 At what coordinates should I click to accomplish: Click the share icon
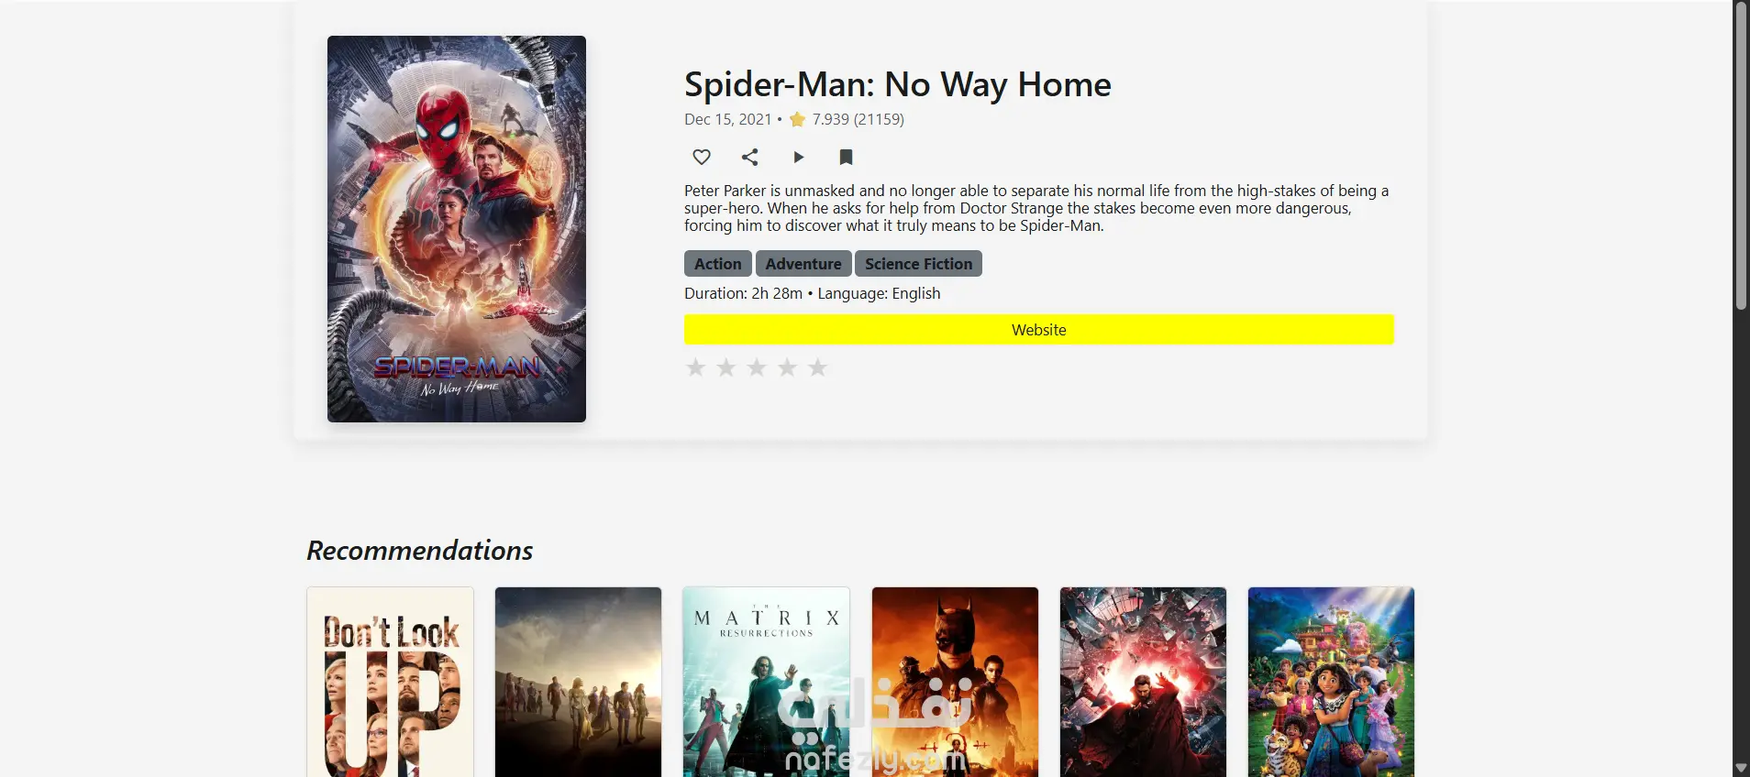749,157
